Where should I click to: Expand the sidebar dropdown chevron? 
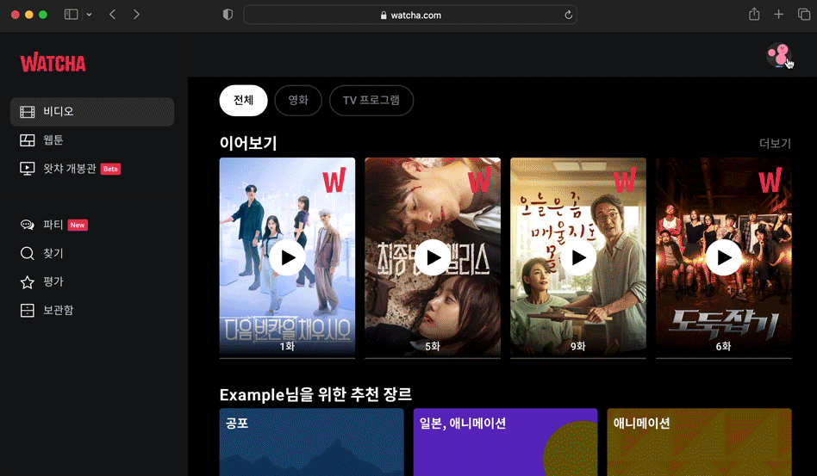pos(89,15)
